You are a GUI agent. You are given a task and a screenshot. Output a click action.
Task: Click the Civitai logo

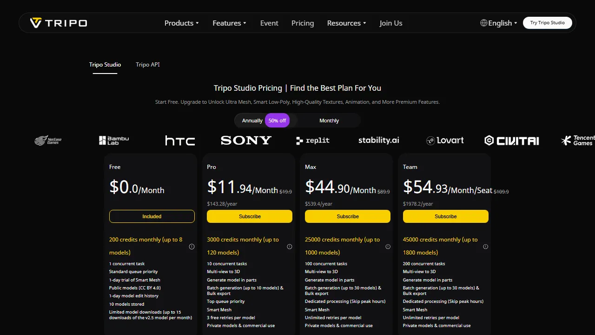click(512, 140)
